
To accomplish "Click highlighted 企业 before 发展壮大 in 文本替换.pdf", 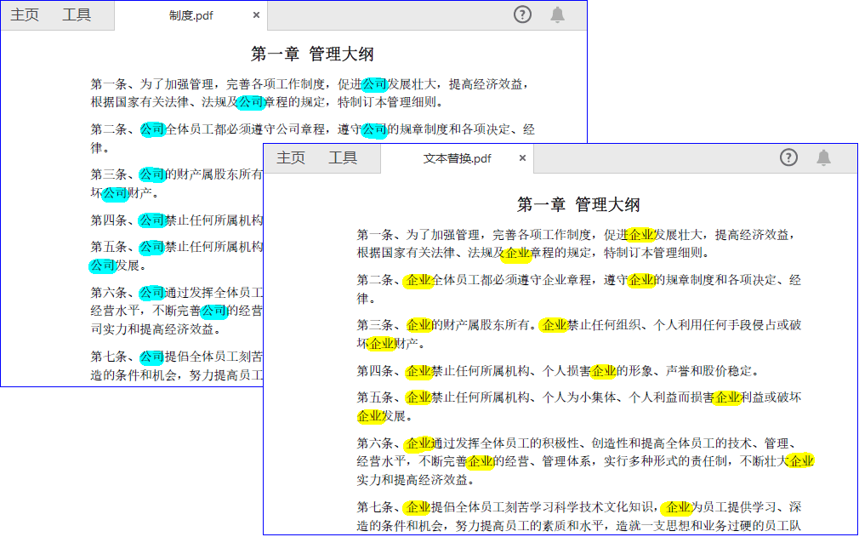I will tap(641, 235).
